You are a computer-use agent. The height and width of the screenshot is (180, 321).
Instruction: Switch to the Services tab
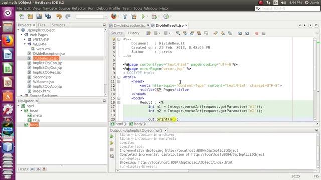(x=58, y=25)
